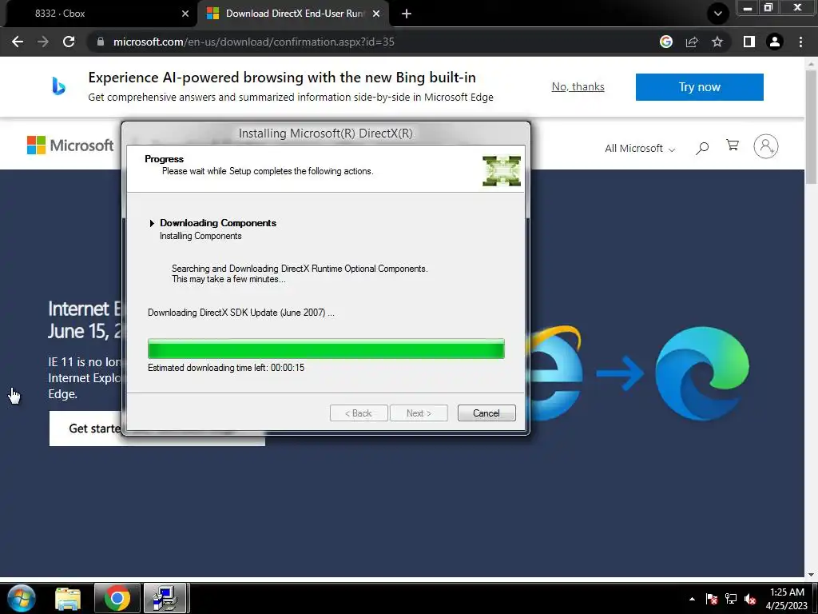The height and width of the screenshot is (614, 818).
Task: Click the network tray icon
Action: click(x=731, y=599)
